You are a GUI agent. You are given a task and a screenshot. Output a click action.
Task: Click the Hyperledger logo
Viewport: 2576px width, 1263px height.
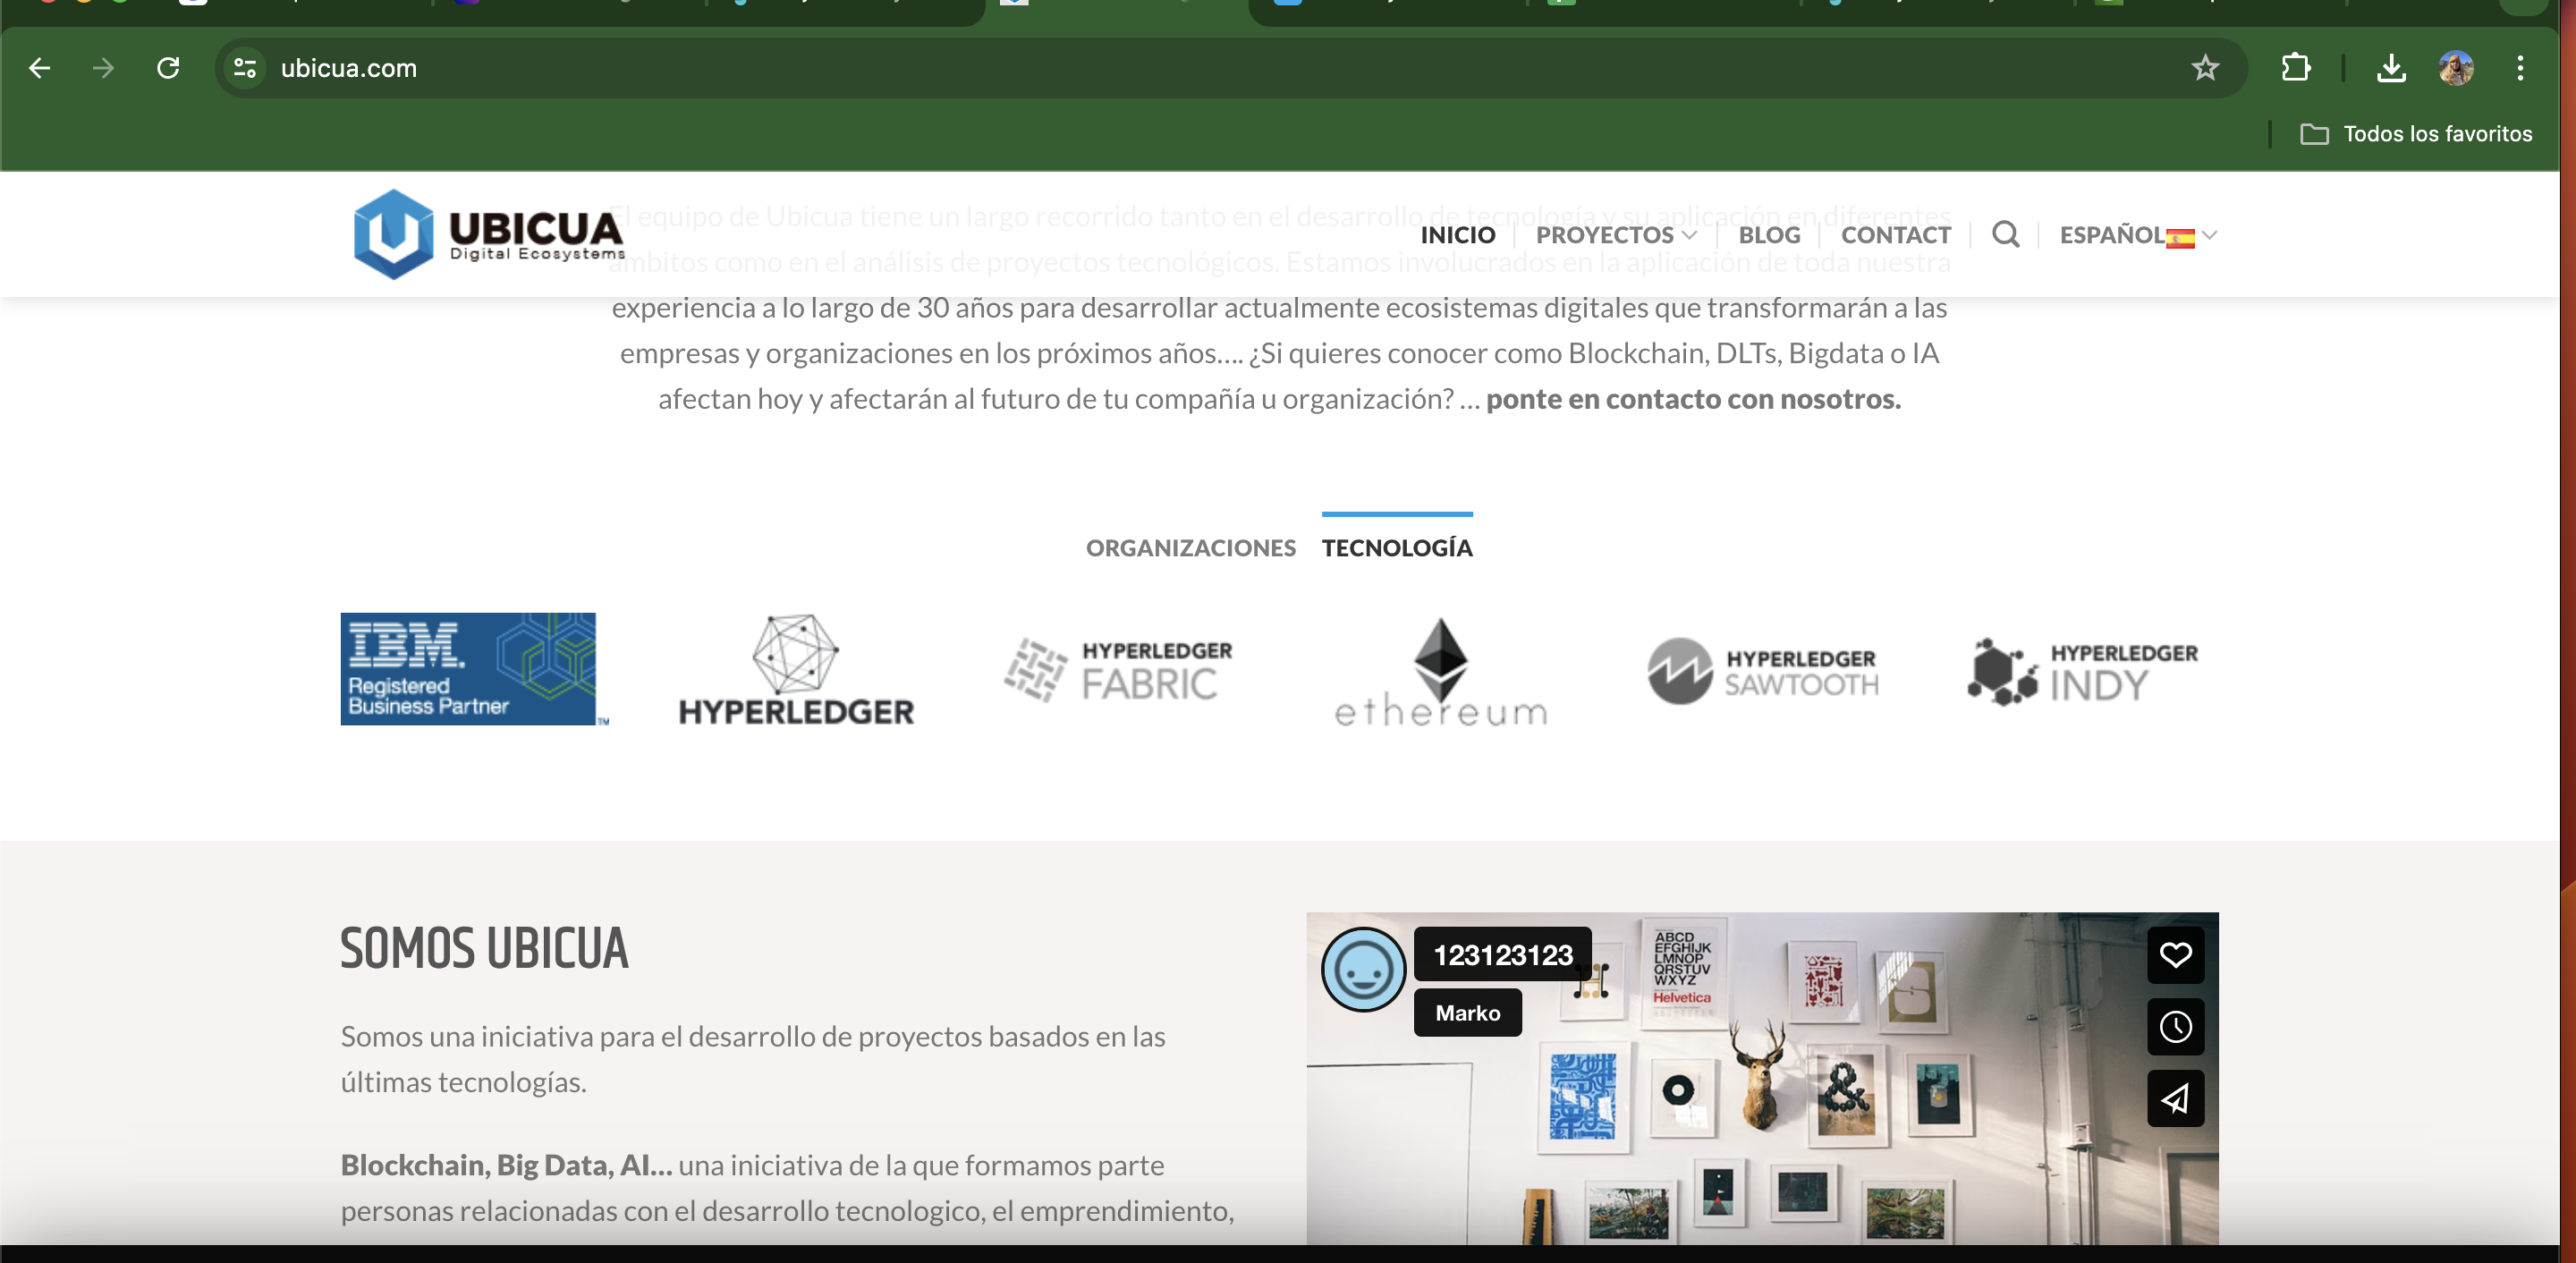pos(796,669)
